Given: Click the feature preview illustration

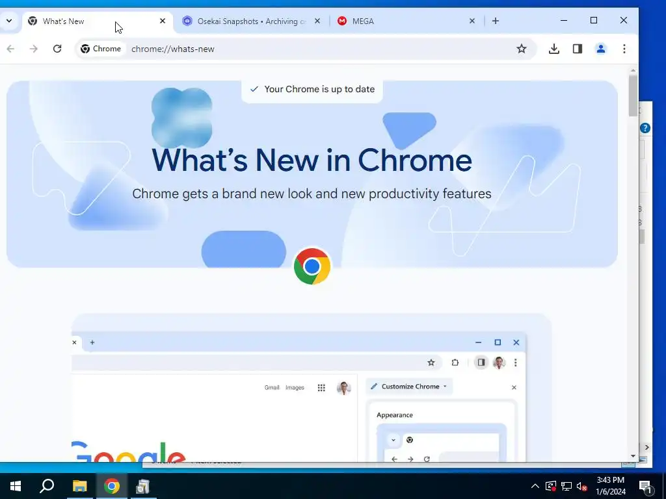Looking at the screenshot, I should click(x=312, y=387).
